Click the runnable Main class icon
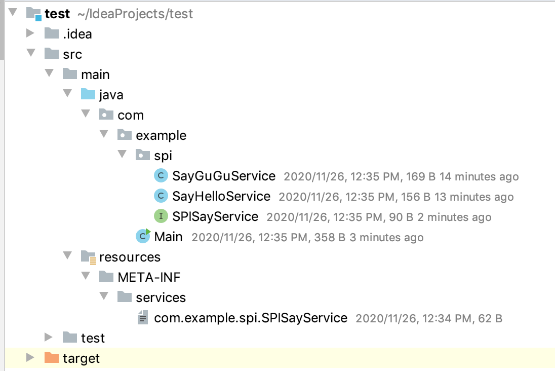This screenshot has width=555, height=371. (x=143, y=236)
